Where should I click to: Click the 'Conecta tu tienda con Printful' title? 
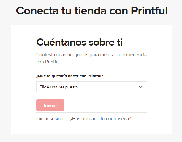point(92,11)
